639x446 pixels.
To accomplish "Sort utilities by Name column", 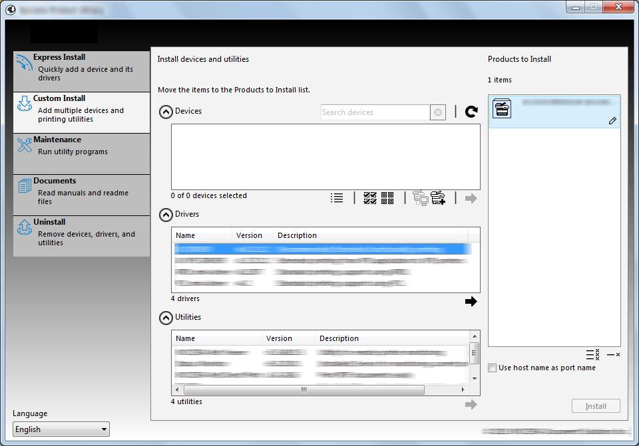I will click(217, 338).
